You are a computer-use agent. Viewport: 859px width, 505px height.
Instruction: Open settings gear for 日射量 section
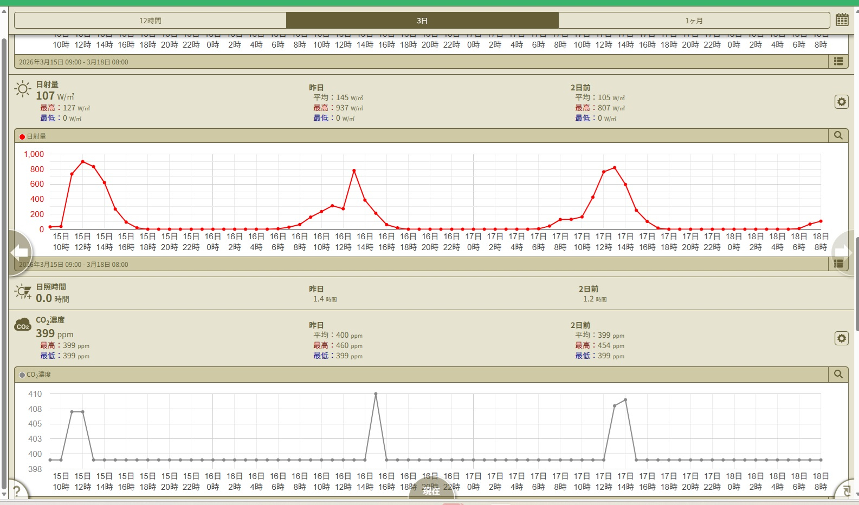click(x=841, y=102)
